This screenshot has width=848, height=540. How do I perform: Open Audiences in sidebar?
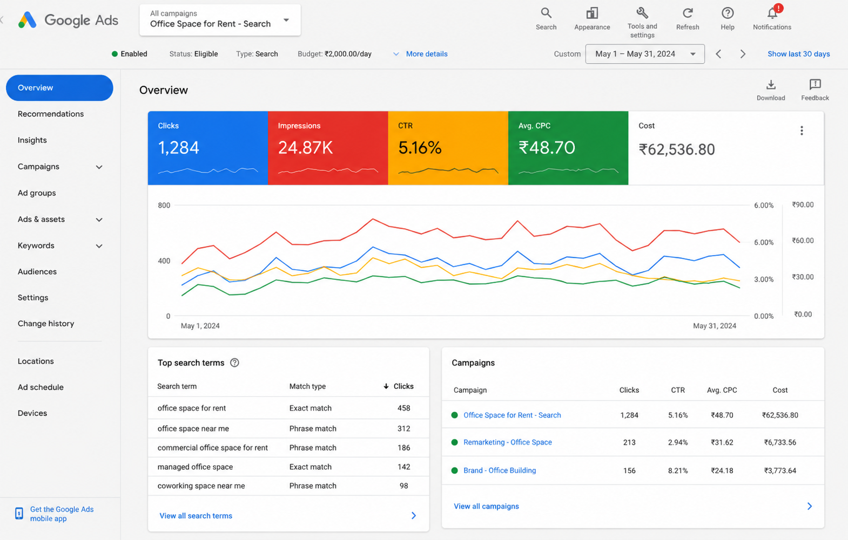(x=37, y=272)
